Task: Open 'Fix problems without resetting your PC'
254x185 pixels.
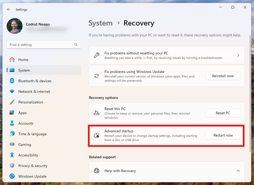Action: [167, 55]
